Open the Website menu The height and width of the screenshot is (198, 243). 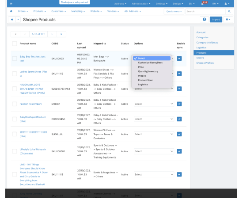point(96,11)
